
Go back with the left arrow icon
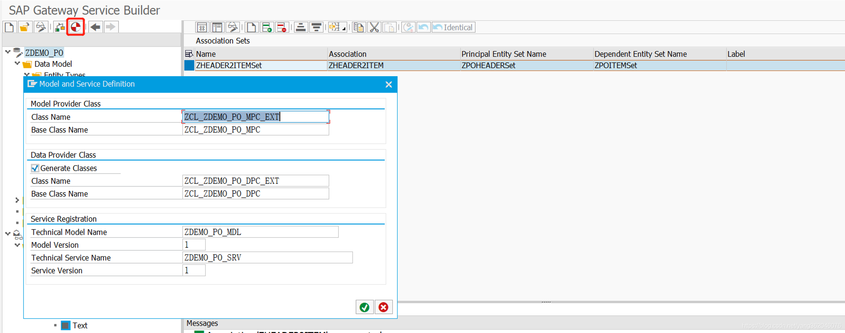point(96,27)
